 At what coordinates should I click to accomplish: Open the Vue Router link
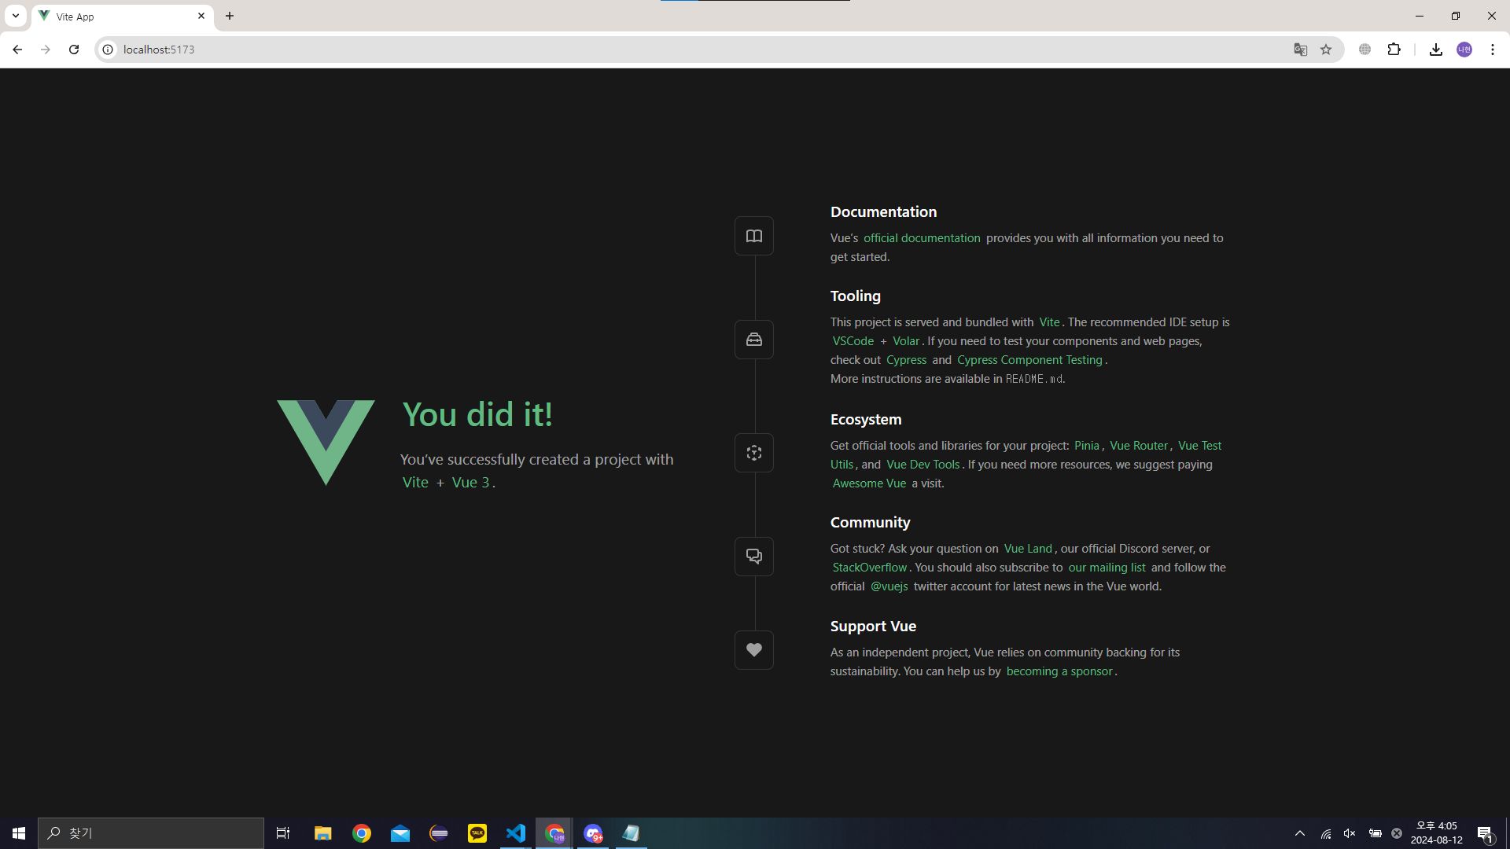[1139, 446]
